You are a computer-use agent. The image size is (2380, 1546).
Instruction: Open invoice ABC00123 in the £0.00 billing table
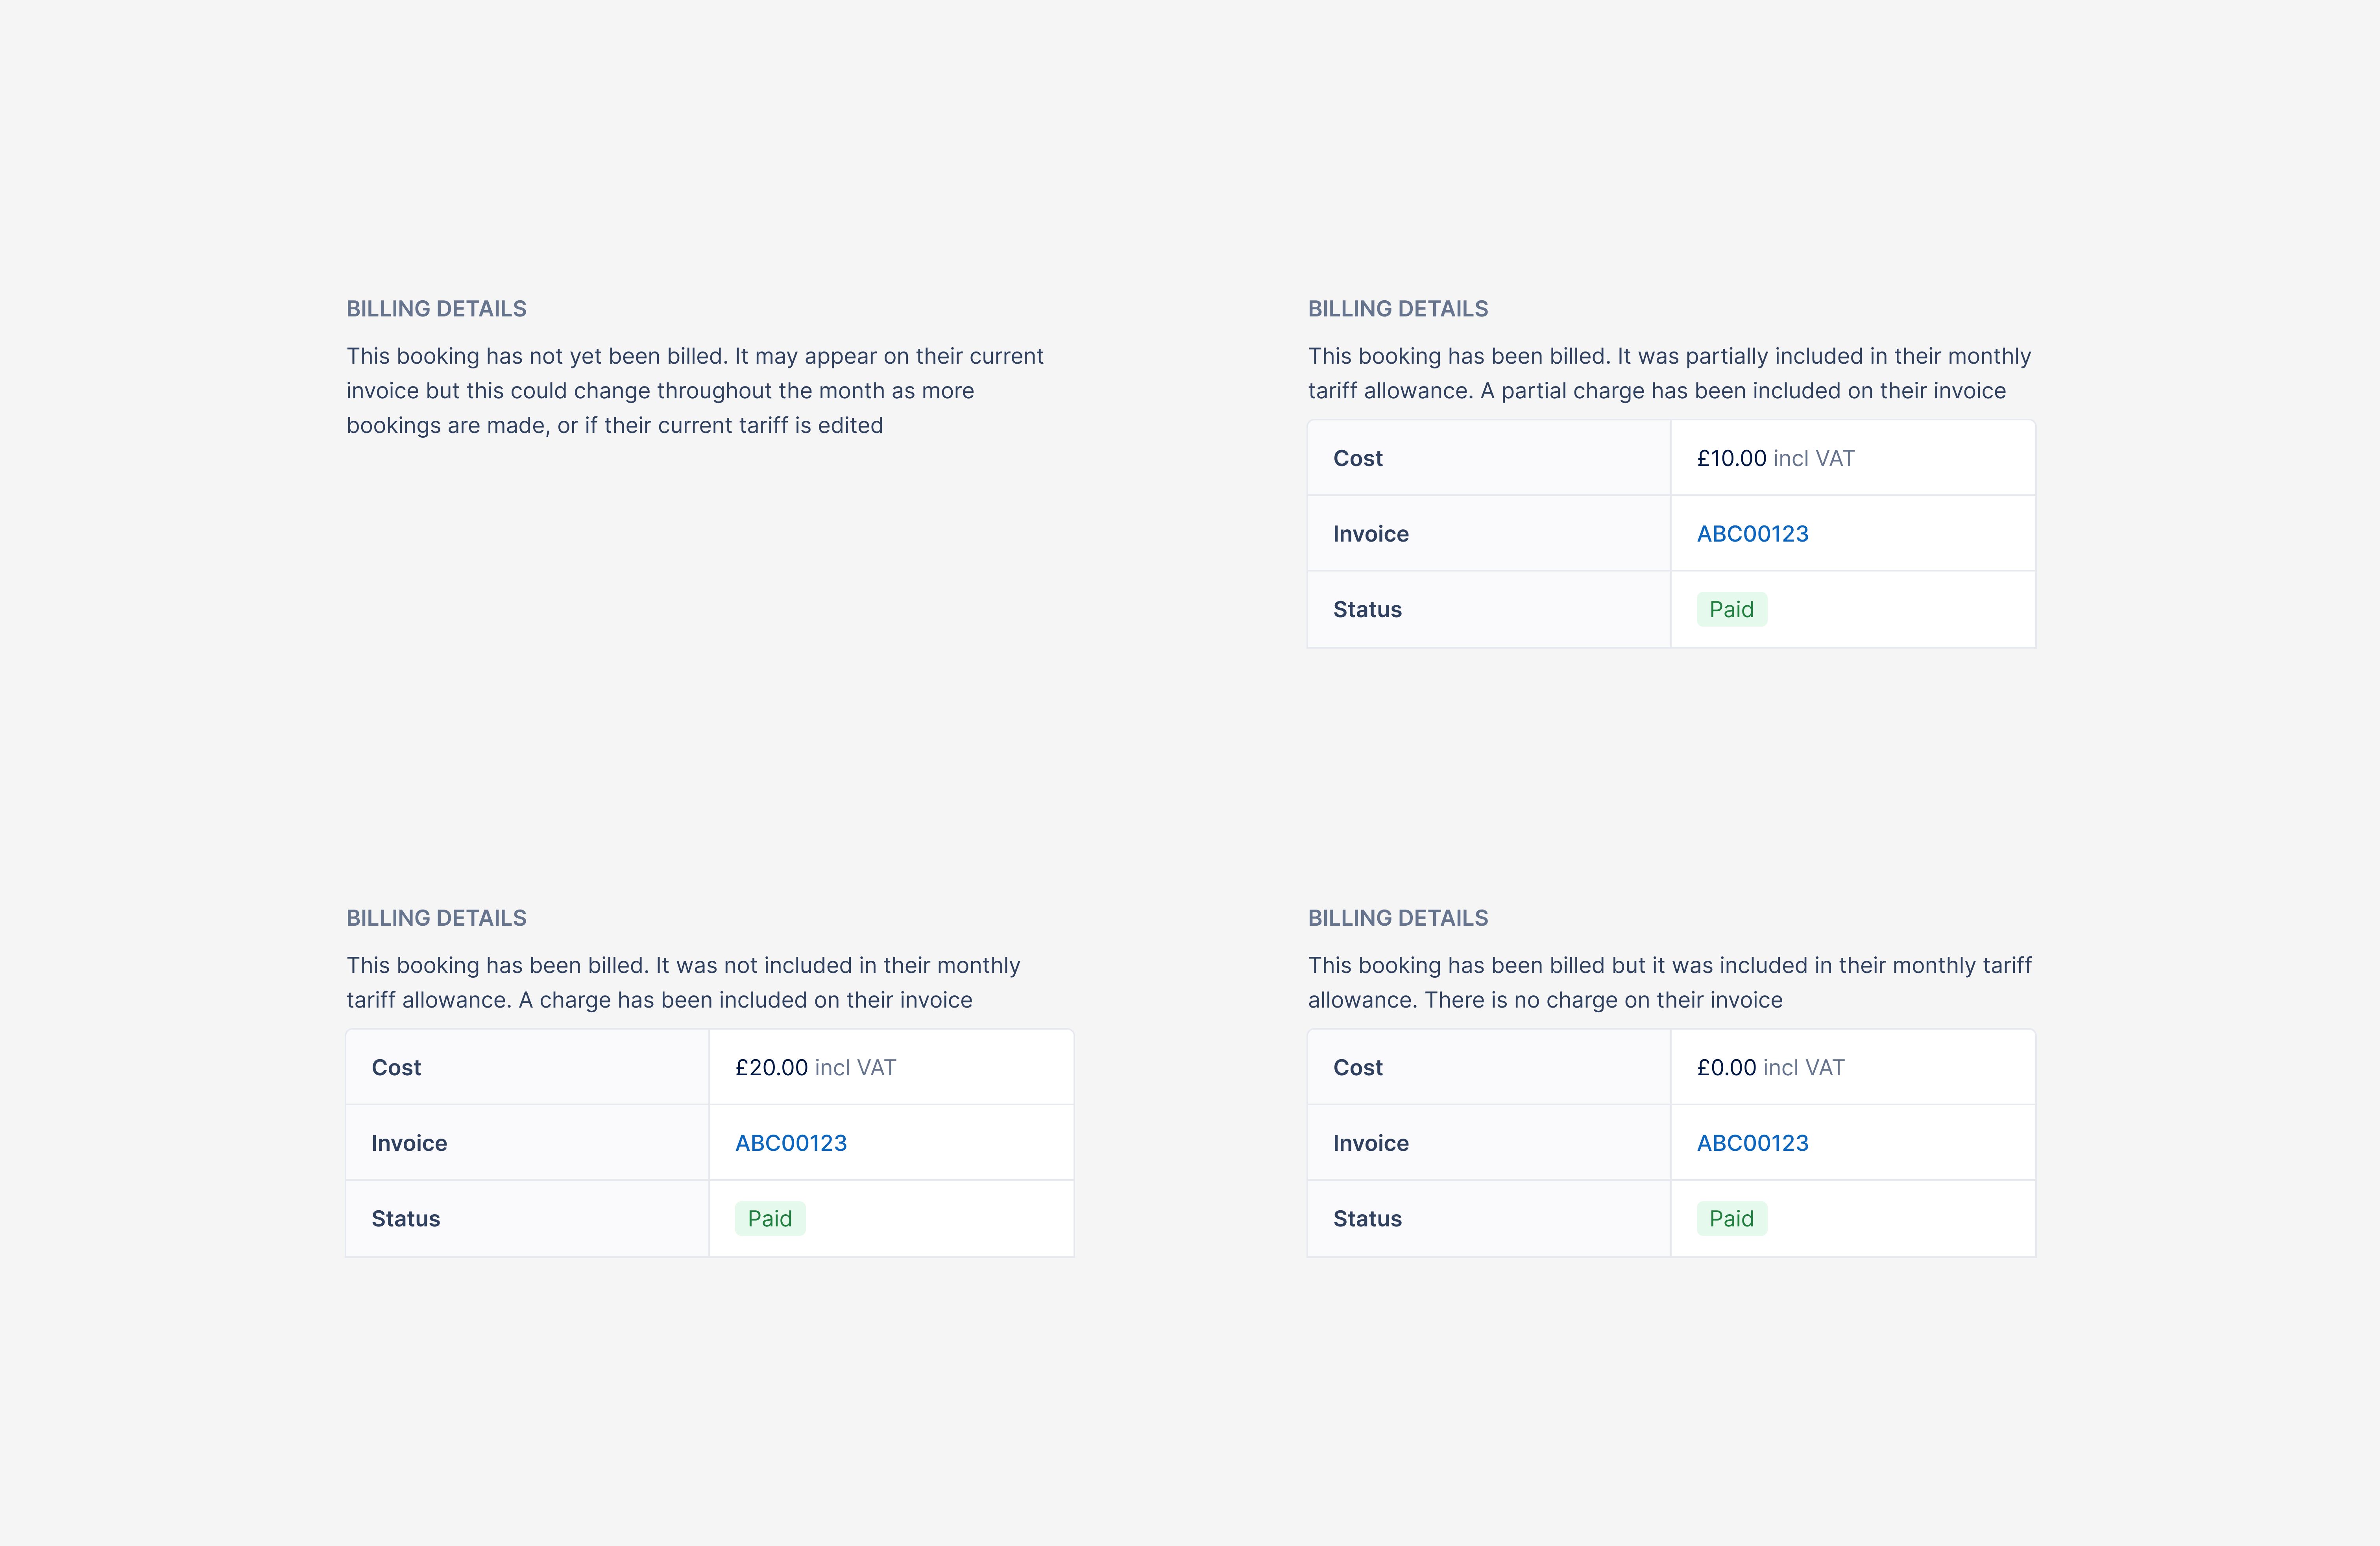(x=1752, y=1142)
